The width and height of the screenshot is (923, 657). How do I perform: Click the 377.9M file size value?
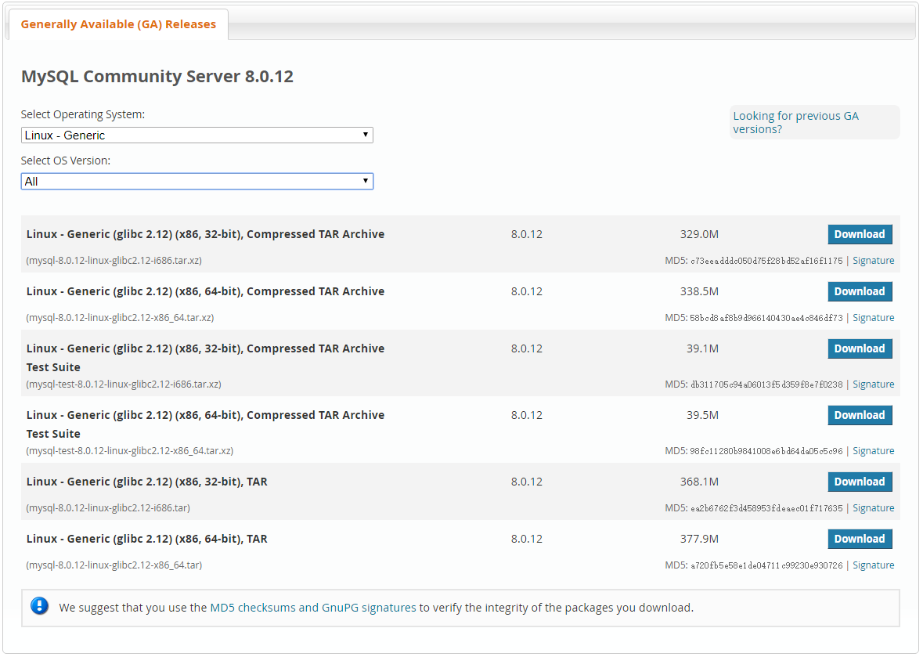tap(699, 539)
